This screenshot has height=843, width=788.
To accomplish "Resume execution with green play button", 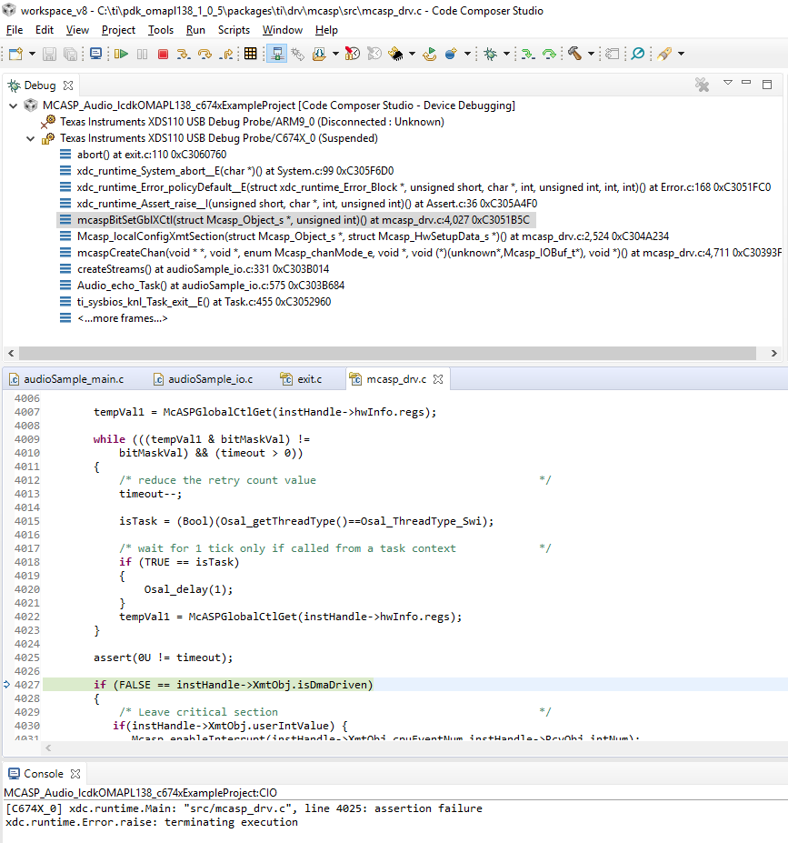I will pos(122,54).
